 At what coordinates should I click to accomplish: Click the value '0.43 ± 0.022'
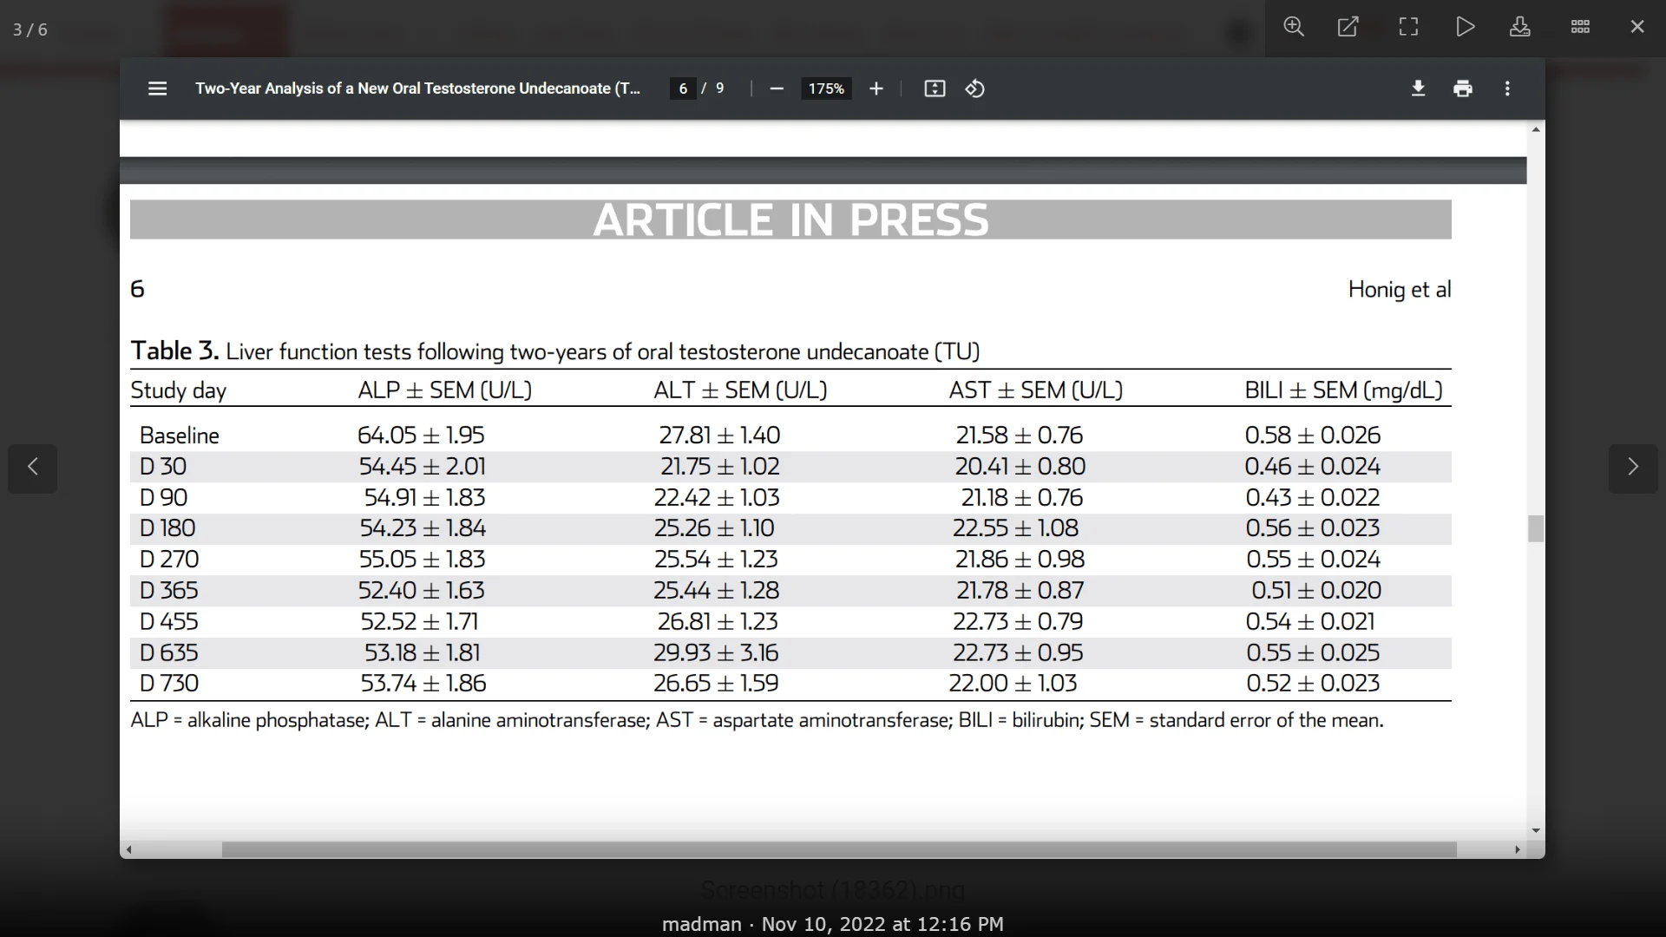tap(1313, 498)
